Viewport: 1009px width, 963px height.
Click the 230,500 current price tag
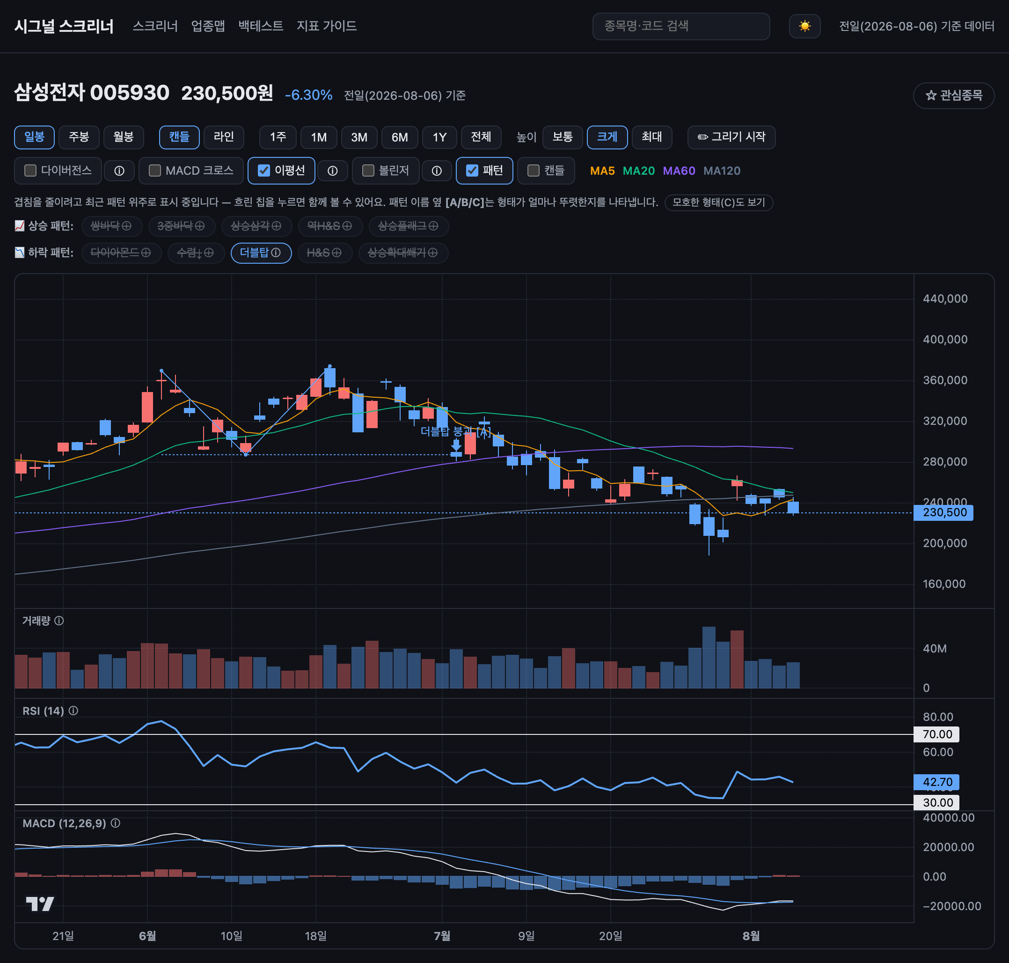coord(944,512)
